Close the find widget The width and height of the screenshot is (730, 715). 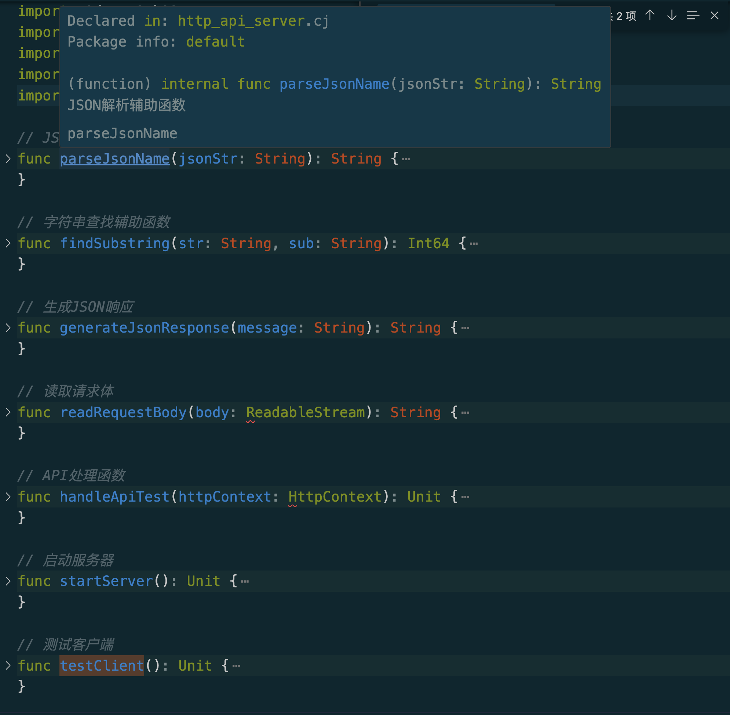[714, 15]
